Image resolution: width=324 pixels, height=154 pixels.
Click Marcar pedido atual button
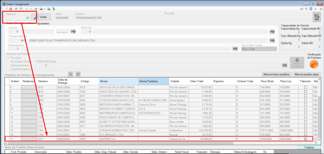click(x=307, y=74)
